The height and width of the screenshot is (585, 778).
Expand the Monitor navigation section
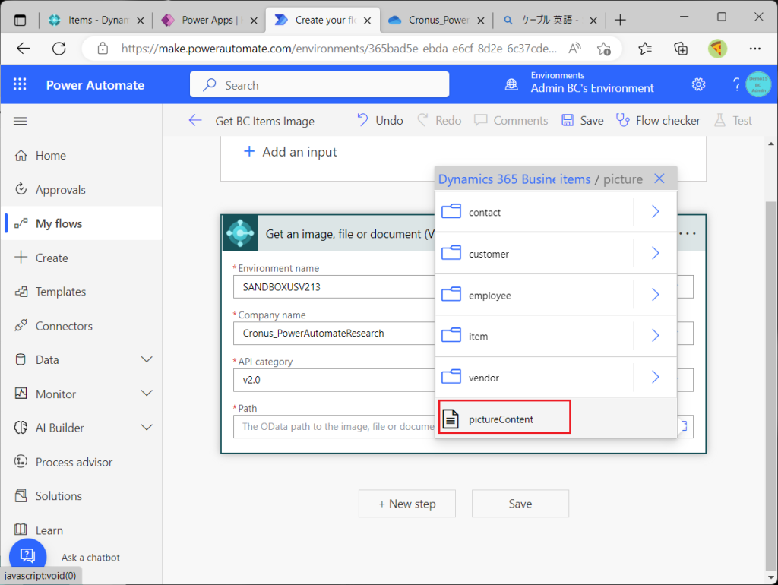coord(147,394)
